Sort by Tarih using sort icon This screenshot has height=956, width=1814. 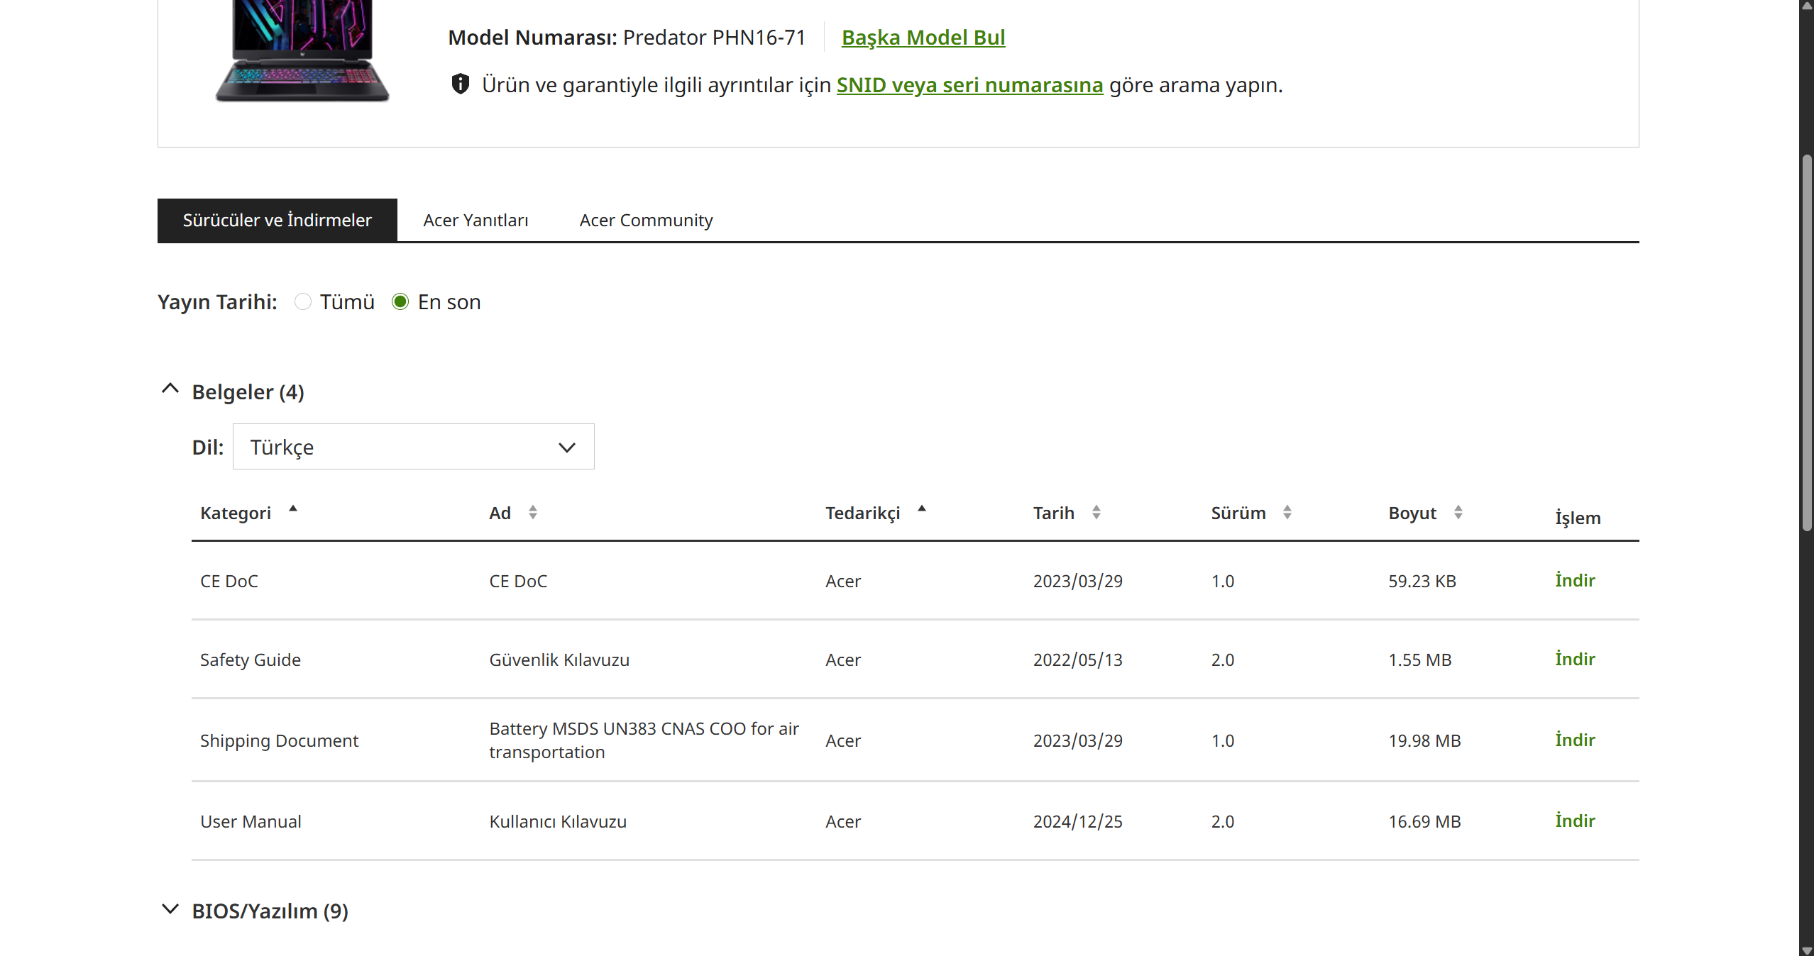(x=1096, y=513)
